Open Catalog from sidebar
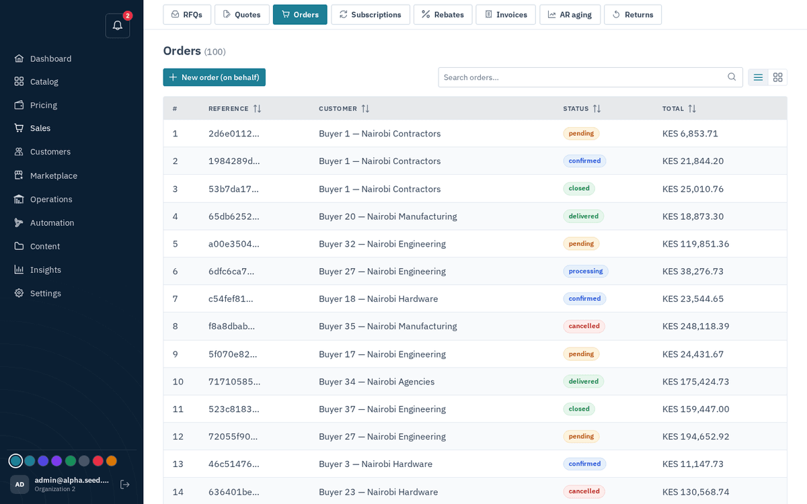This screenshot has width=807, height=504. (x=44, y=81)
